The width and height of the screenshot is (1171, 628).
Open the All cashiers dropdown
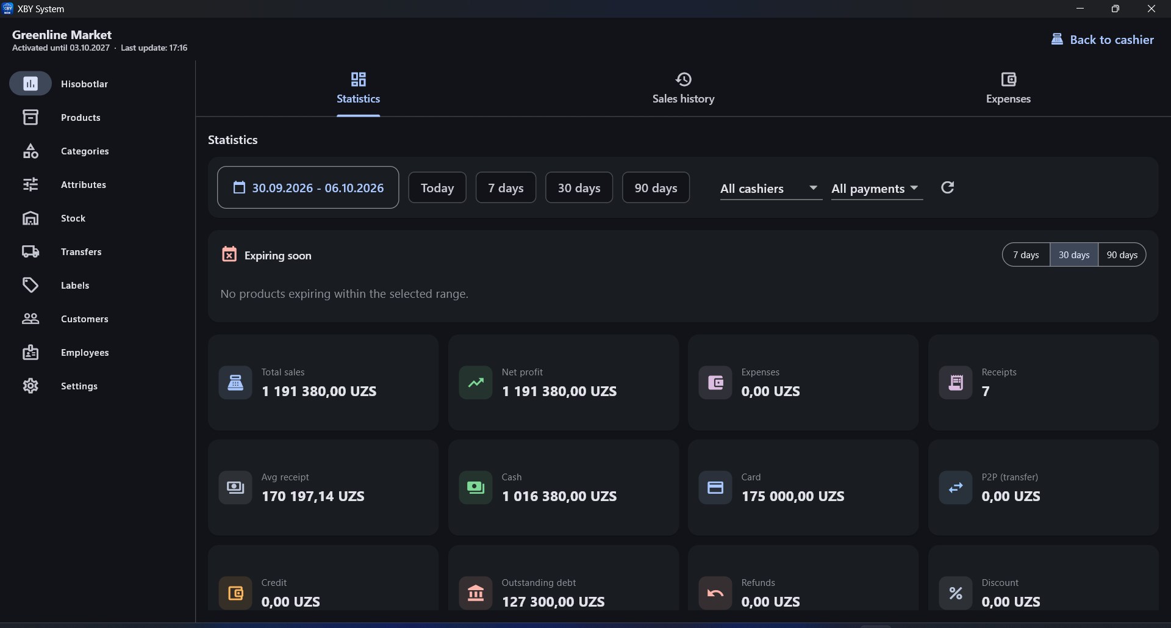(770, 189)
